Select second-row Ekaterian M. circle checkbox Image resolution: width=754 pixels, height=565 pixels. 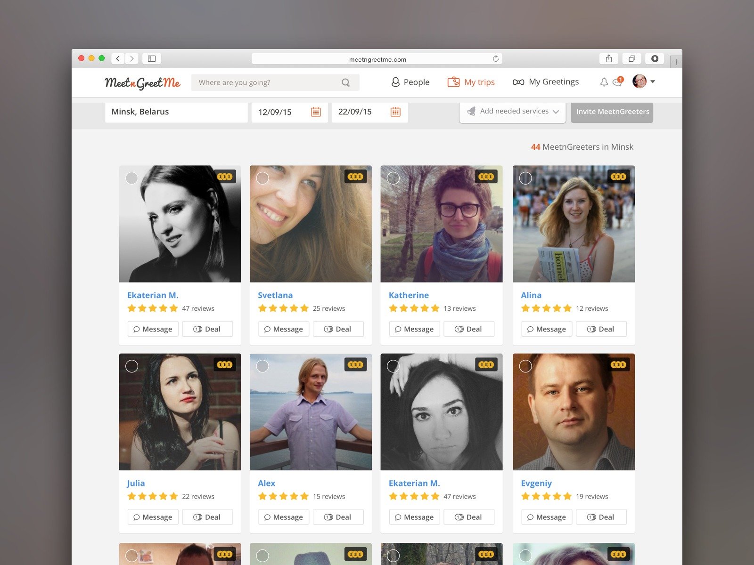point(393,366)
